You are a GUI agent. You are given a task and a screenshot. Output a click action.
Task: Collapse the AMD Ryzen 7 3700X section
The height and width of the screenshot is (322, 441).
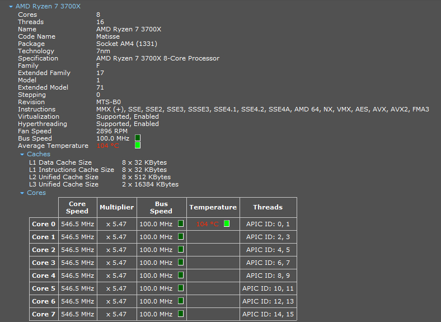11,7
